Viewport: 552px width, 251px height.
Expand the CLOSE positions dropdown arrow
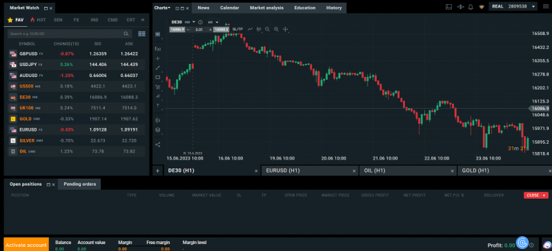pyautogui.click(x=544, y=195)
